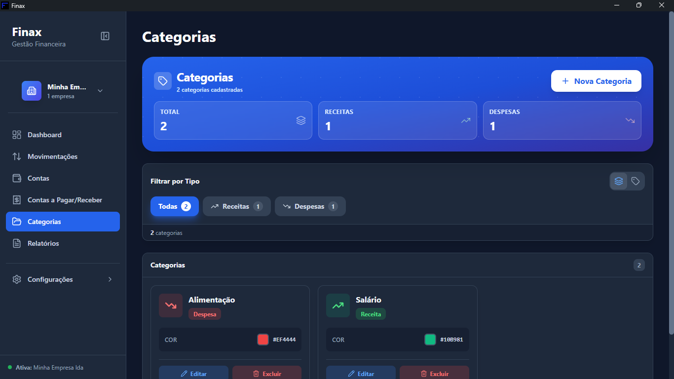
Task: Click the #10B981 hex code text
Action: [x=451, y=340]
